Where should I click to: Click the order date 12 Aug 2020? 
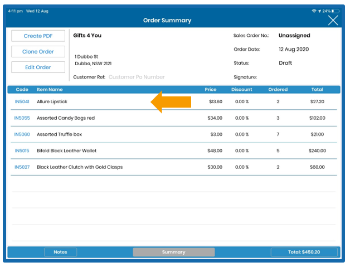[x=294, y=50]
